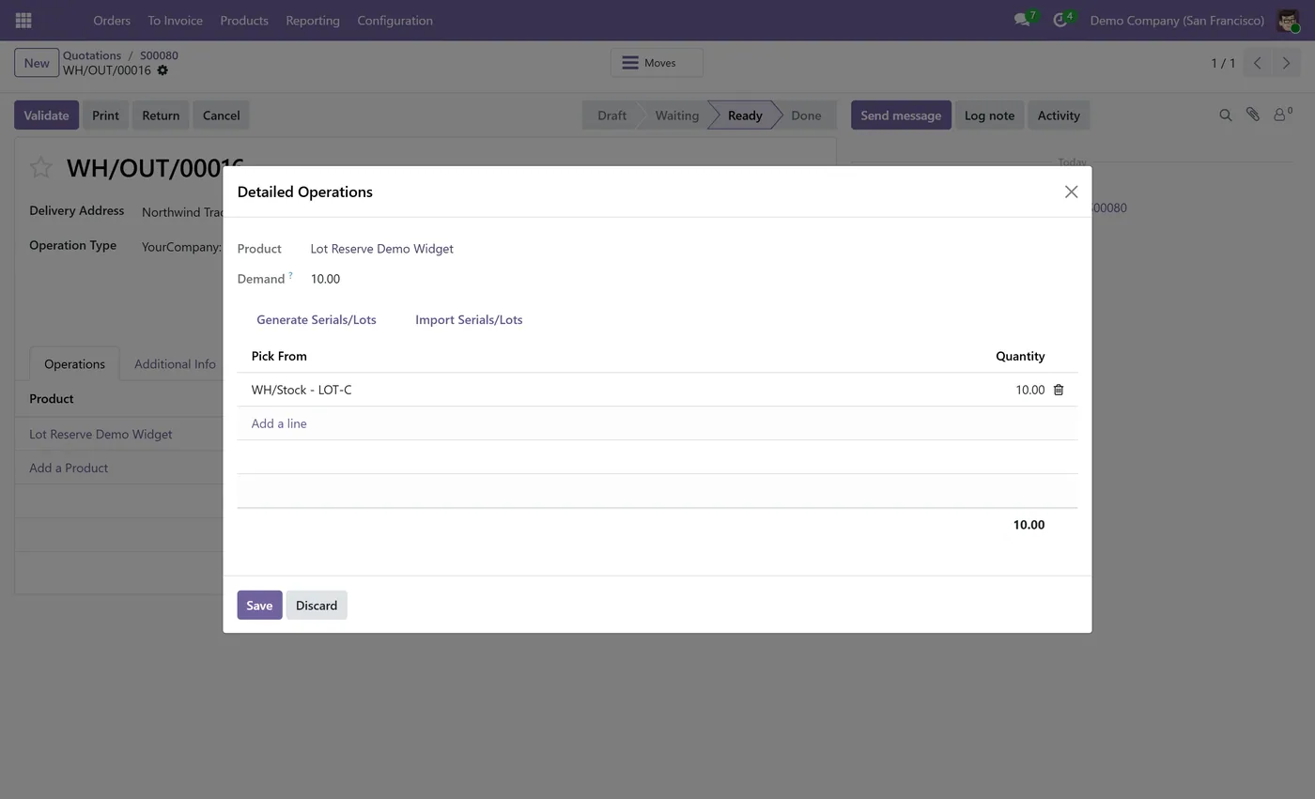Edit the 10.00 quantity on LOT-C line
This screenshot has height=799, width=1315.
1029,390
